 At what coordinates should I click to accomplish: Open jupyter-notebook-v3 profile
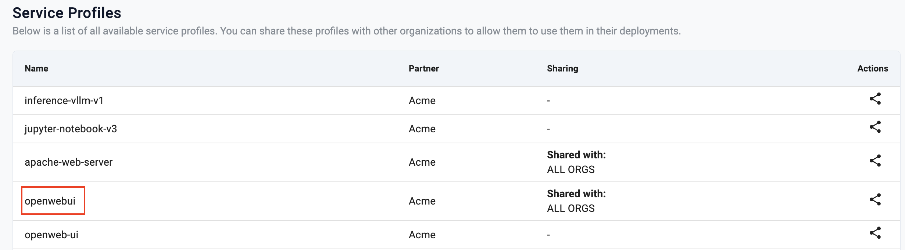pos(71,129)
